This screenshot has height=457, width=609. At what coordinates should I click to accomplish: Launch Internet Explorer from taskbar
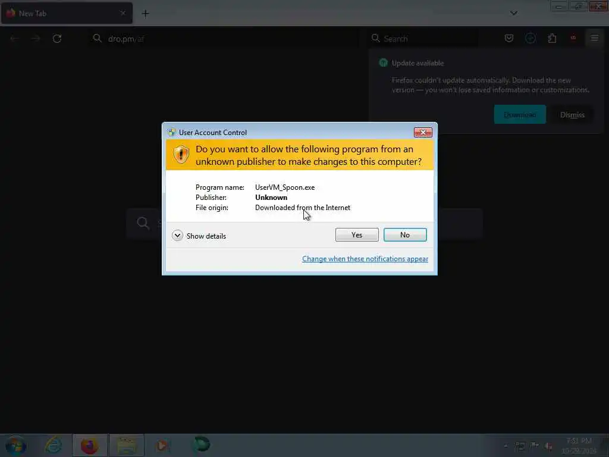coord(54,445)
